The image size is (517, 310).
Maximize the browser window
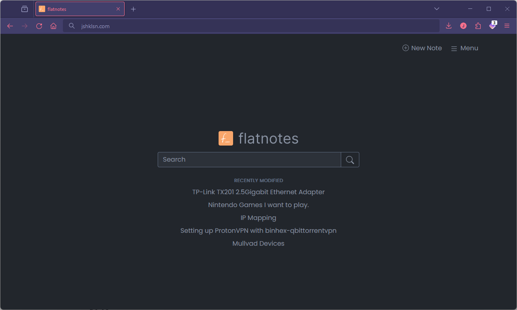[489, 9]
